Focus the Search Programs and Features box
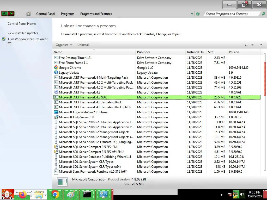Image resolution: width=267 pixels, height=200 pixels. (x=232, y=14)
